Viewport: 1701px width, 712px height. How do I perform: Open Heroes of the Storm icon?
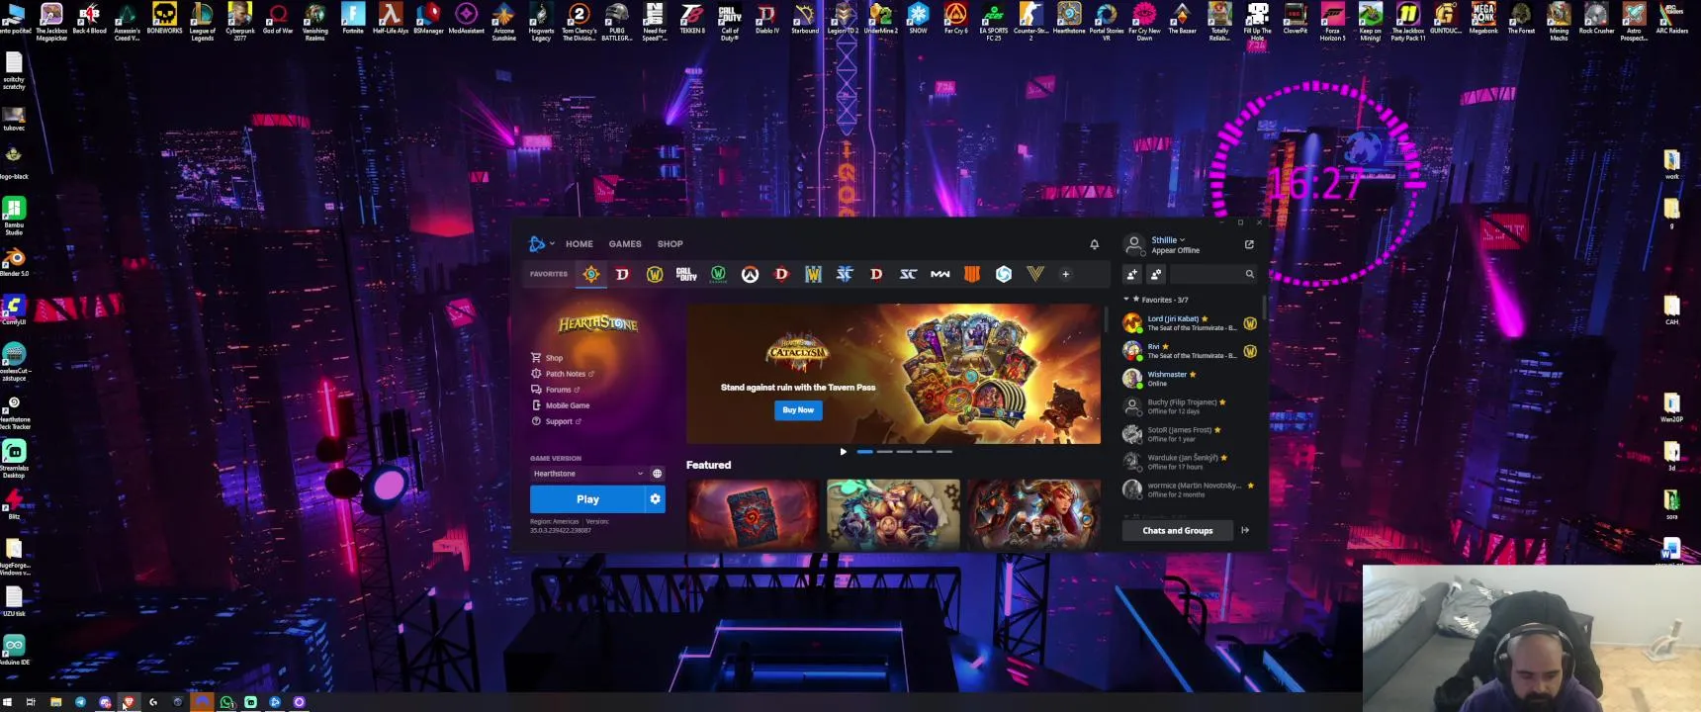[1004, 274]
